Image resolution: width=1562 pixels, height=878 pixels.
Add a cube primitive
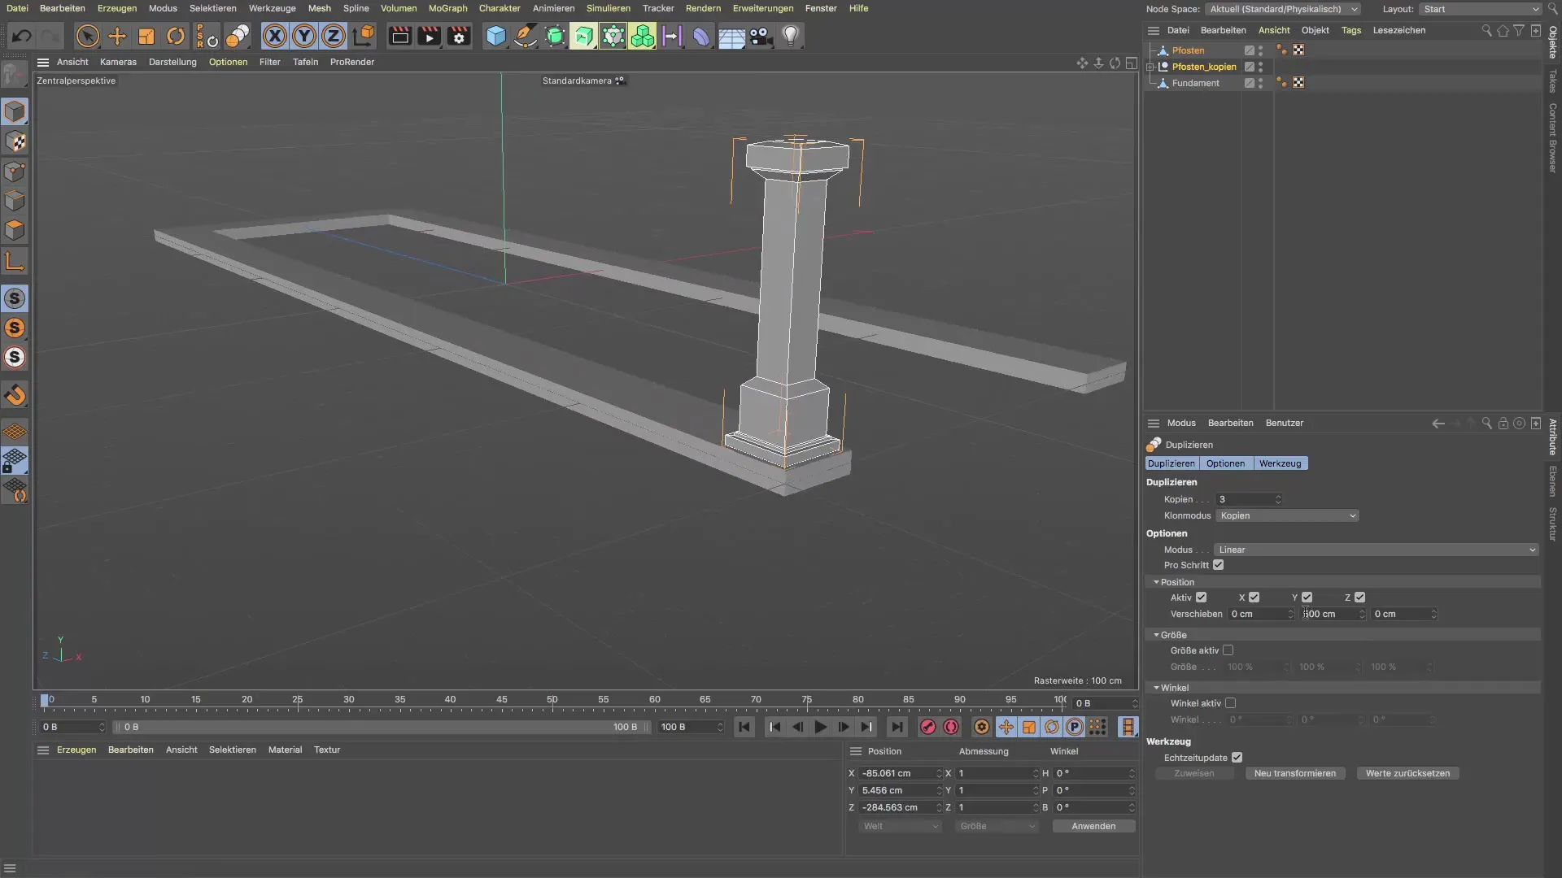tap(495, 36)
